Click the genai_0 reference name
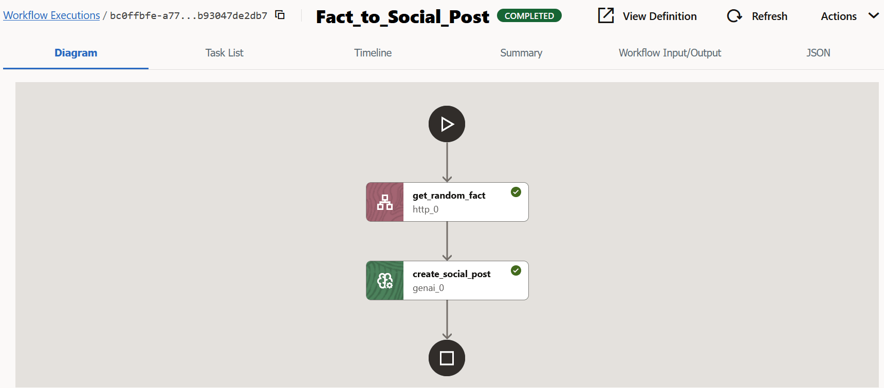This screenshot has height=388, width=884. point(428,288)
